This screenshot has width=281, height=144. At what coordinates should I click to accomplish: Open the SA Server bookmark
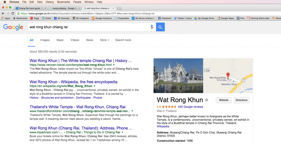click(x=144, y=18)
